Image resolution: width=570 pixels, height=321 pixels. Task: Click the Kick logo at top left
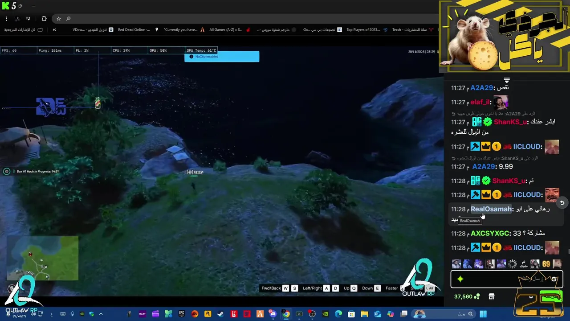tap(5, 6)
